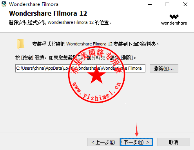Click the Wondershare logo mark

point(174,17)
